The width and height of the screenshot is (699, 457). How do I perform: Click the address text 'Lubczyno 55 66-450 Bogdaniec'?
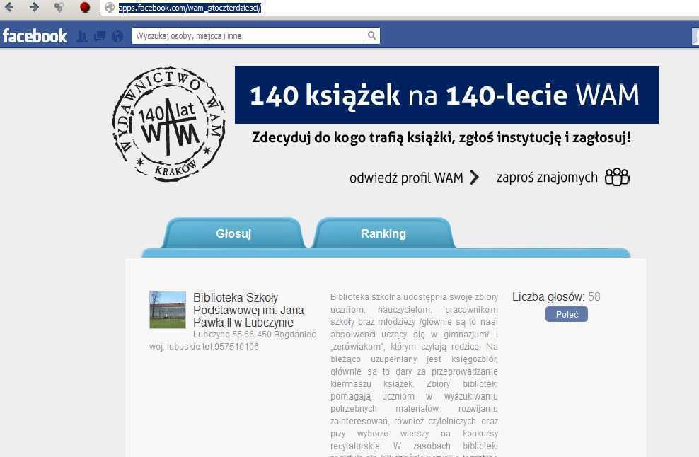pos(255,335)
